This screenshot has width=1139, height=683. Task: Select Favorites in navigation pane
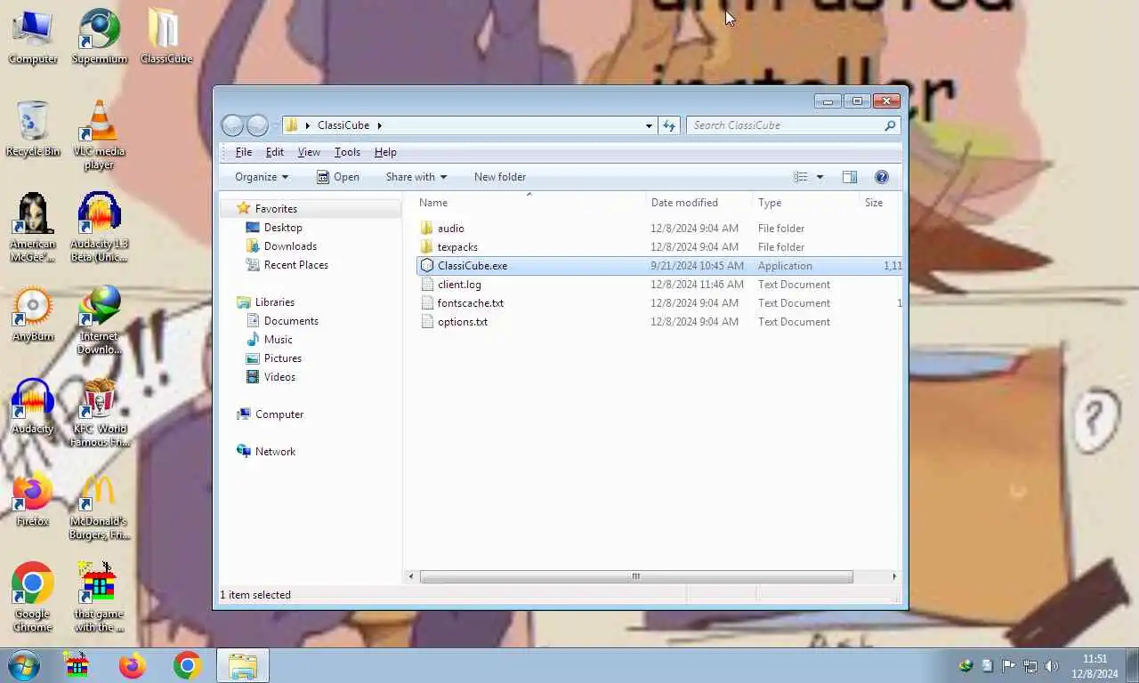point(276,209)
